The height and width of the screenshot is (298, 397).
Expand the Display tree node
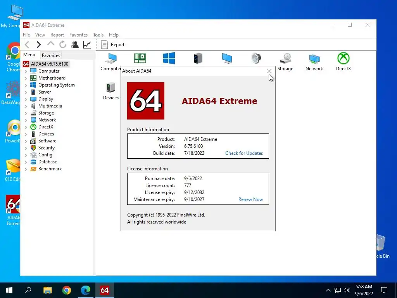pos(26,99)
